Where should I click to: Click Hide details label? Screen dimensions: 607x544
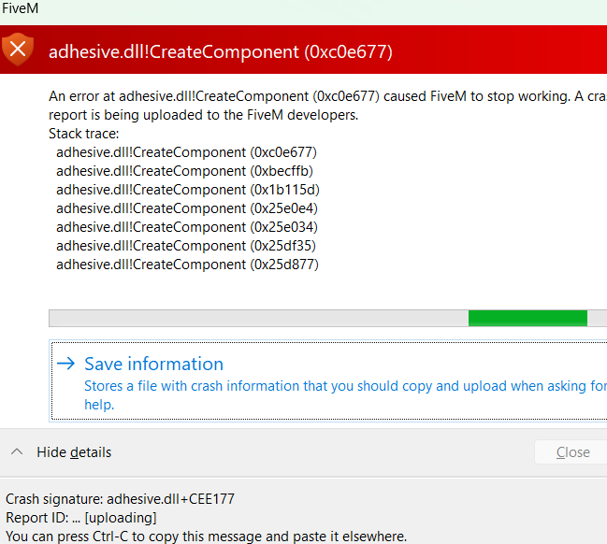pos(74,451)
